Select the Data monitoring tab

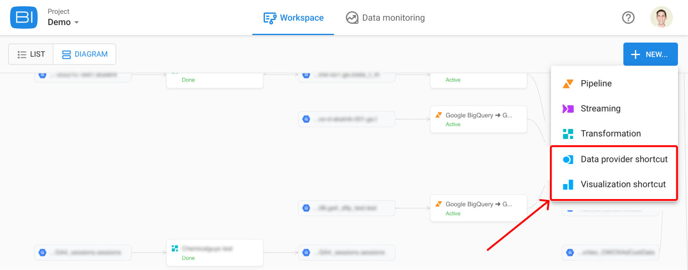[385, 18]
